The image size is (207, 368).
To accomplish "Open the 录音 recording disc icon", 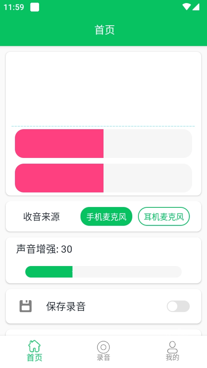I will tap(103, 347).
